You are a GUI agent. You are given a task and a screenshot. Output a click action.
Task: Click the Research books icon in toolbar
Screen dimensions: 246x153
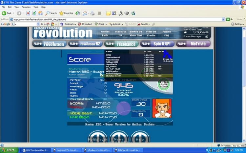(114, 13)
